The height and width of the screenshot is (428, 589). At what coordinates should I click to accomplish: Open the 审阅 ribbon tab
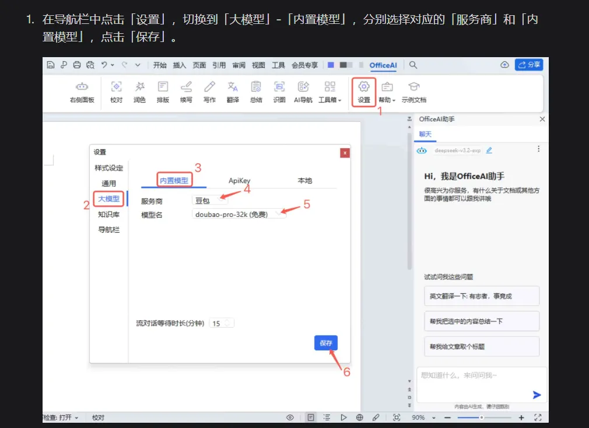[239, 65]
